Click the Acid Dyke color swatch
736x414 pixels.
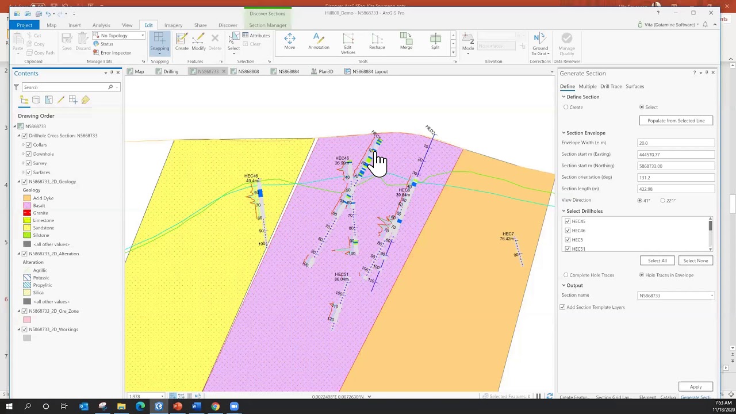tap(27, 198)
